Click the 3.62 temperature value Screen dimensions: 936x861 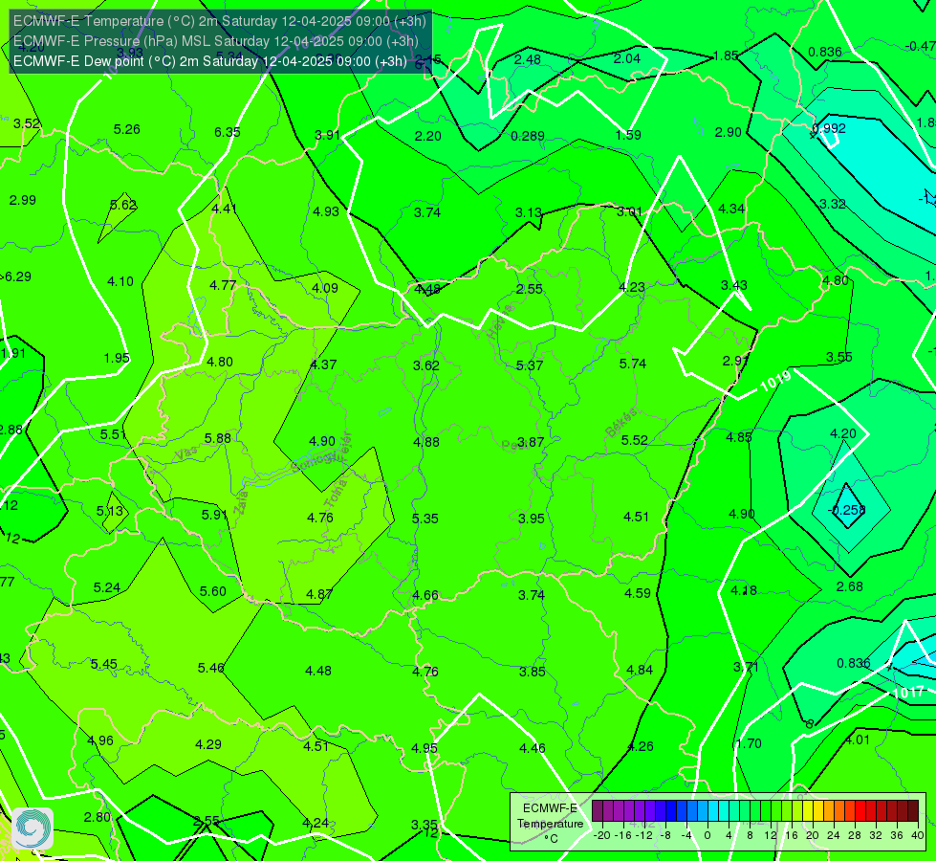tap(426, 365)
